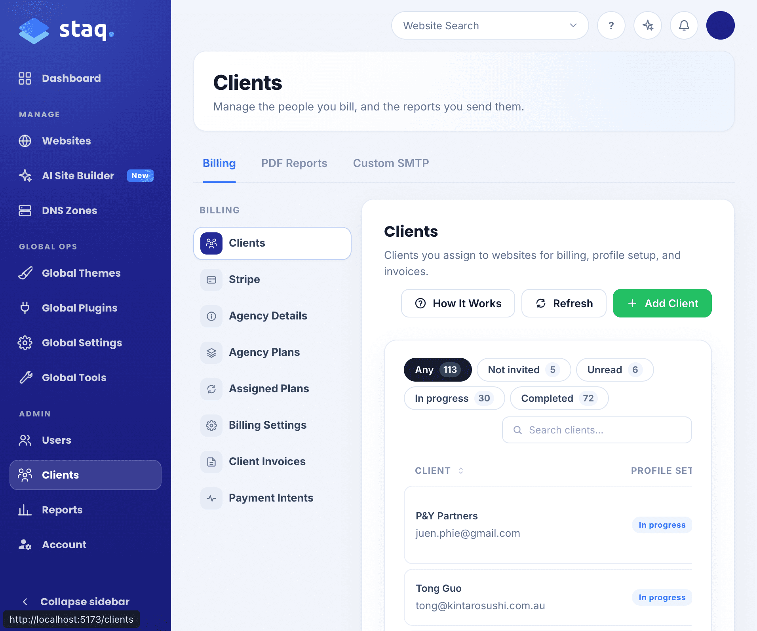
Task: Click the Websites globe icon
Action: click(x=25, y=141)
